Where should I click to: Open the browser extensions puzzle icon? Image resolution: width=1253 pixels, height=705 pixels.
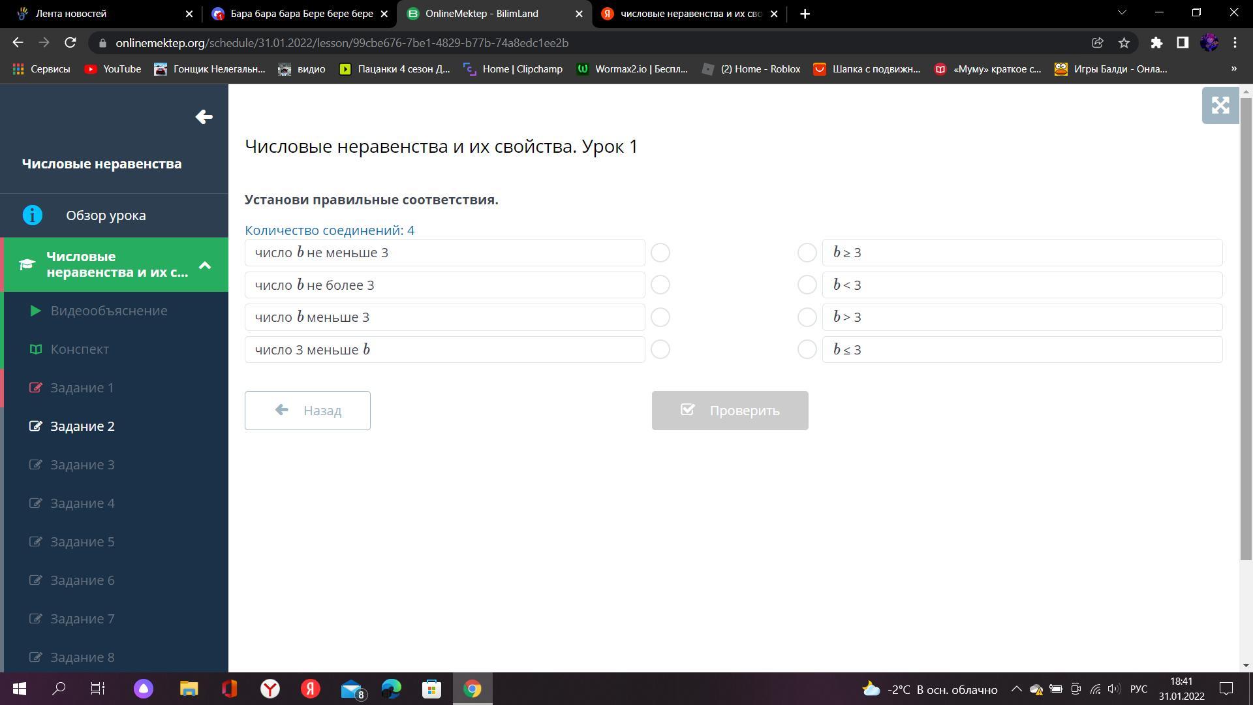[x=1156, y=43]
